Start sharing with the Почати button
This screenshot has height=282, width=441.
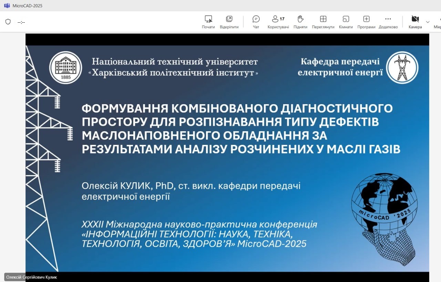coord(208,22)
